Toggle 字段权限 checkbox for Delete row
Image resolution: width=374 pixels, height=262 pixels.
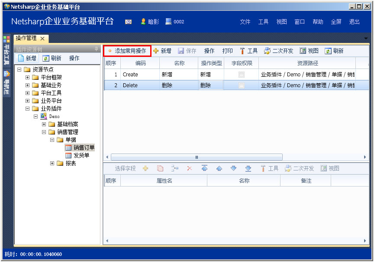point(242,85)
